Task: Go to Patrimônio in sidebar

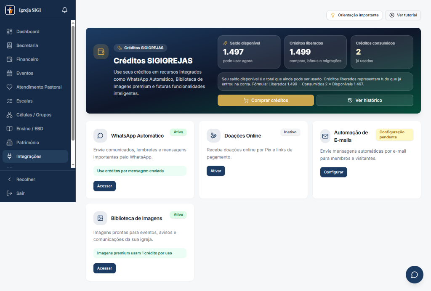Action: click(35, 143)
